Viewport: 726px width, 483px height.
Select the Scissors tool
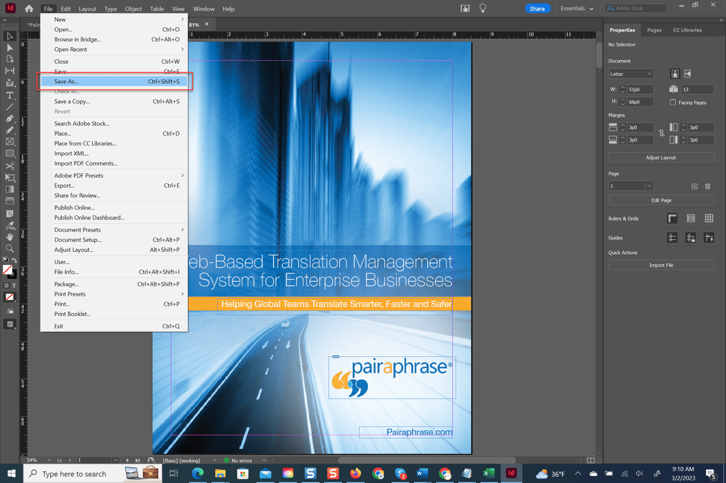point(10,166)
